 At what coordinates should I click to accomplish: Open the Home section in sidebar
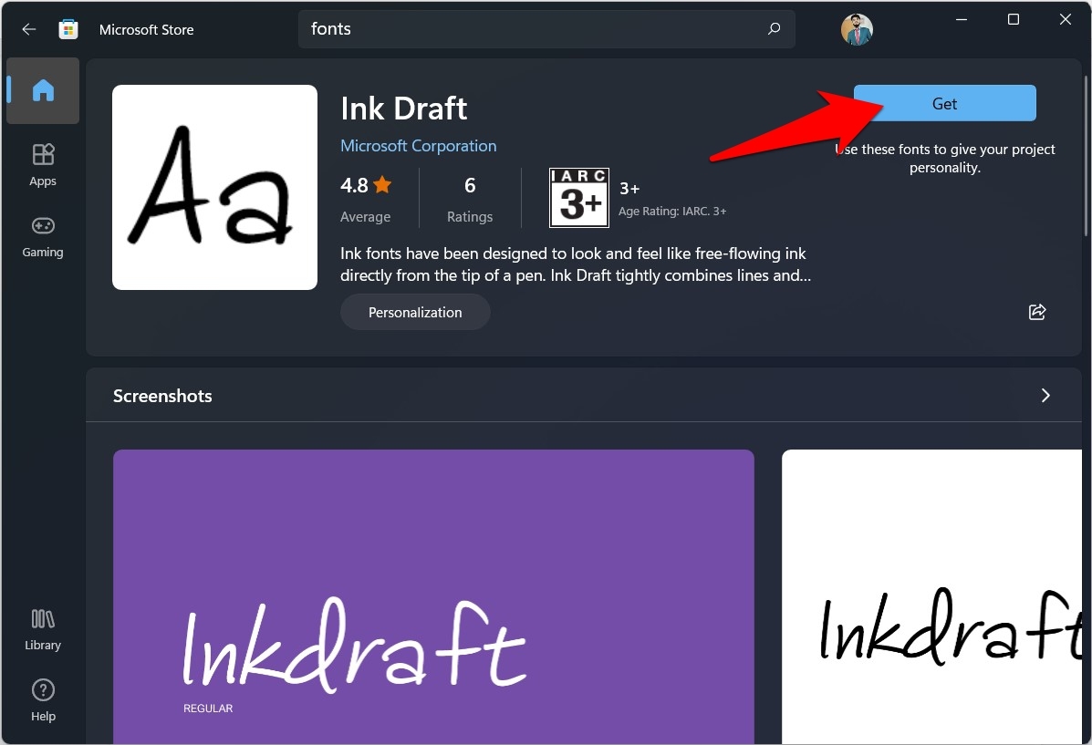click(x=43, y=90)
